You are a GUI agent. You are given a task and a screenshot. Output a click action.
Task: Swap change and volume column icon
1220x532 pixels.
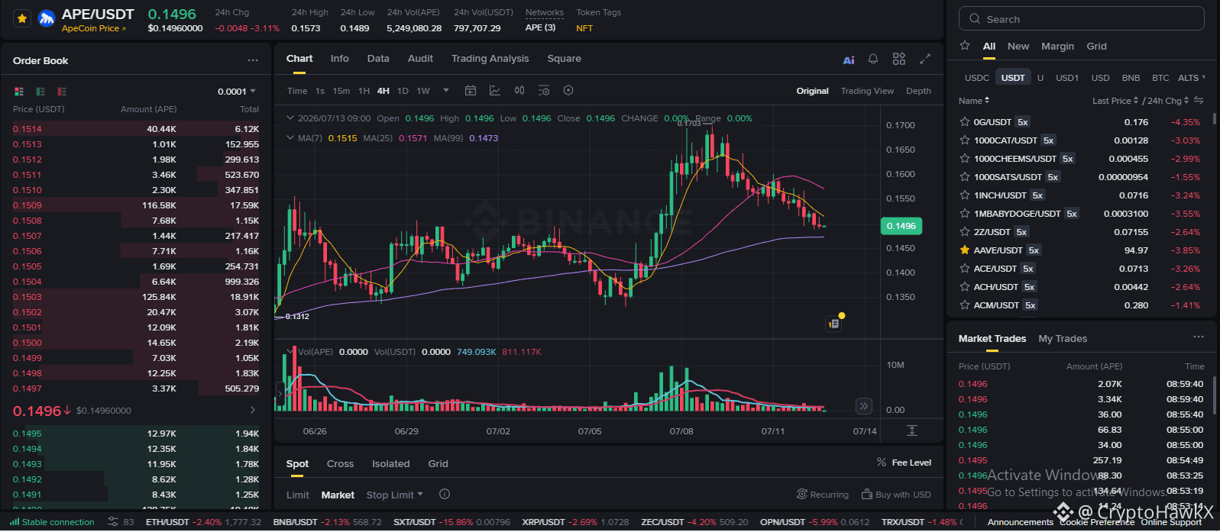pyautogui.click(x=1199, y=101)
